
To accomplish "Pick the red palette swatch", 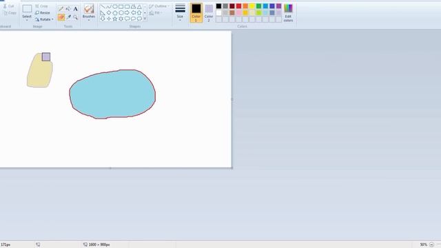I will click(x=239, y=6).
